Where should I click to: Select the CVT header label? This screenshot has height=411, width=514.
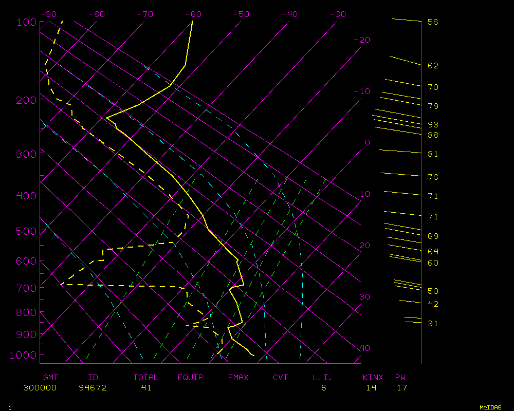[280, 378]
